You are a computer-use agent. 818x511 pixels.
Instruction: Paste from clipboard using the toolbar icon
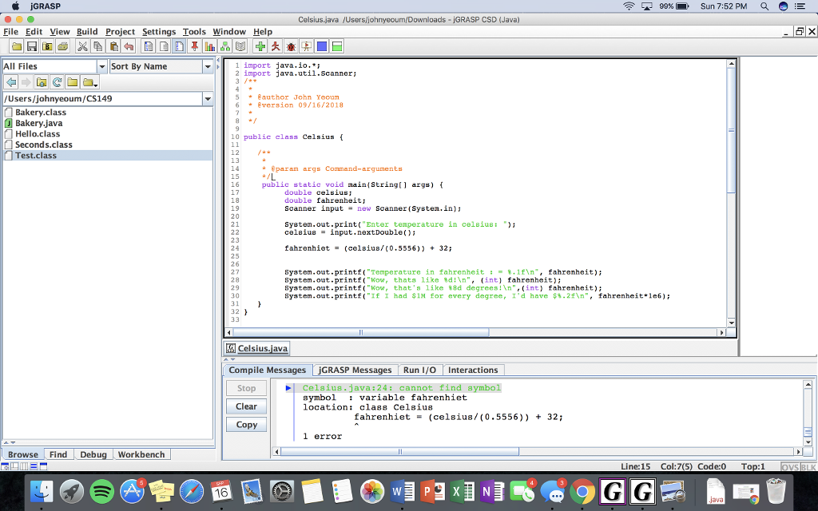pyautogui.click(x=113, y=46)
